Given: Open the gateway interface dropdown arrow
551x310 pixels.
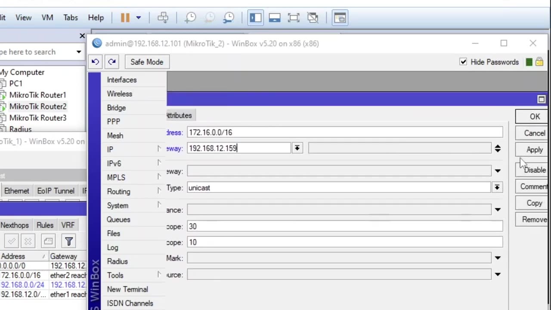Looking at the screenshot, I should (x=297, y=148).
